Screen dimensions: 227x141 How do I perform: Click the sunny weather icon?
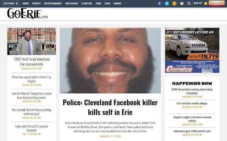click(x=206, y=3)
